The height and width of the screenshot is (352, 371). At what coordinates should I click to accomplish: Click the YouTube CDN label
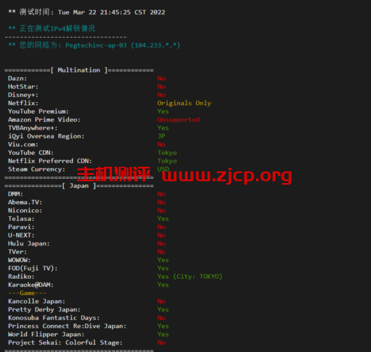[31, 153]
